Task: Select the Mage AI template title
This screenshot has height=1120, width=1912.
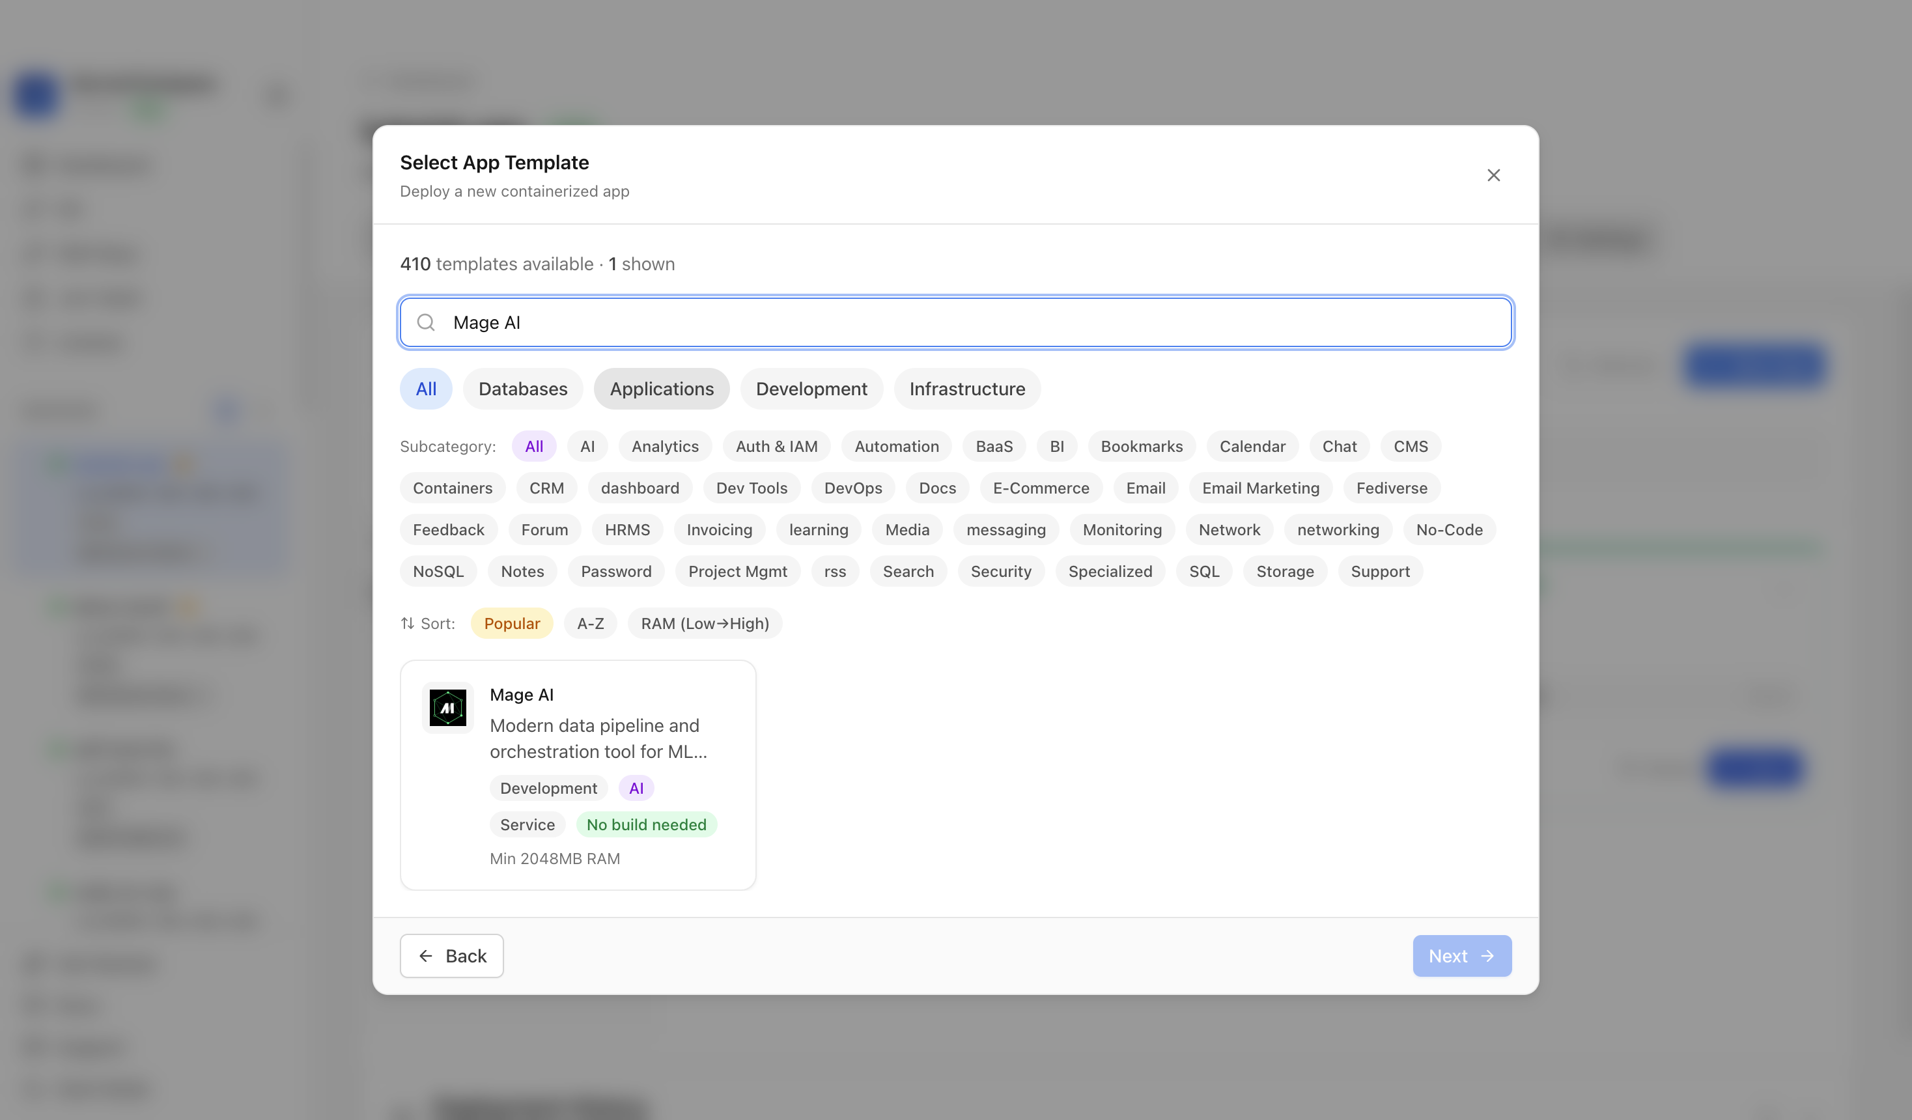Action: tap(521, 694)
